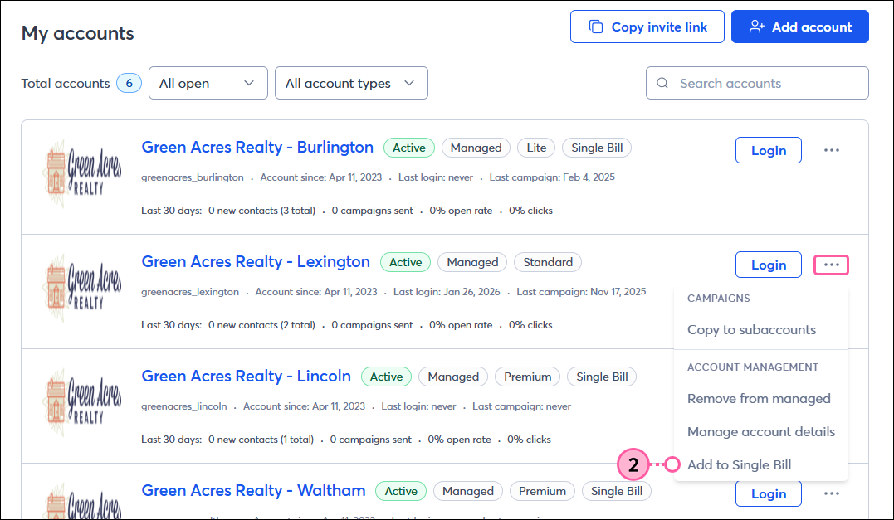Click Lincoln's Active status tag

[x=387, y=377]
